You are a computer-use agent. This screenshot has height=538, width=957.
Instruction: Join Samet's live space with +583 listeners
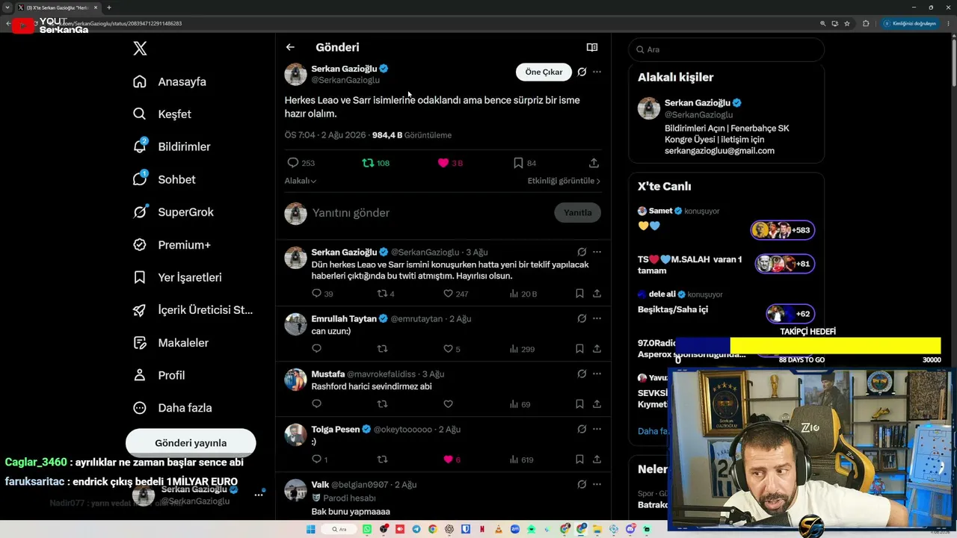coord(783,230)
